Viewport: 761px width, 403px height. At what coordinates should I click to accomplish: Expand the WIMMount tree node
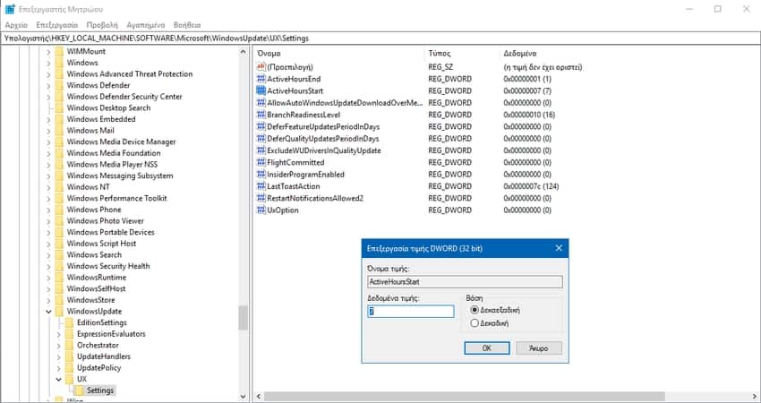(48, 51)
